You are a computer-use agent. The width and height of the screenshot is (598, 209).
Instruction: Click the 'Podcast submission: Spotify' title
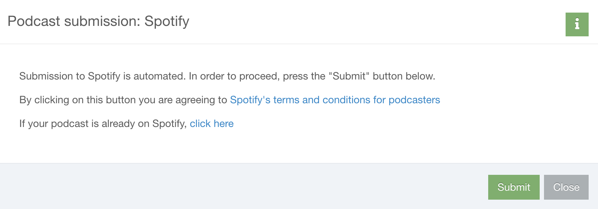pos(98,21)
